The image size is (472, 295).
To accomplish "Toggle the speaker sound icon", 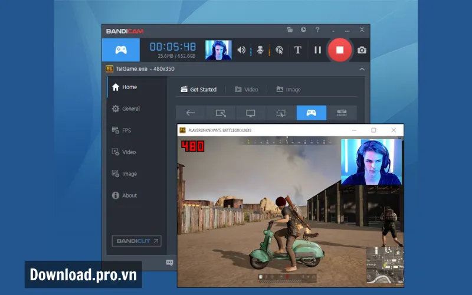I will pos(241,50).
